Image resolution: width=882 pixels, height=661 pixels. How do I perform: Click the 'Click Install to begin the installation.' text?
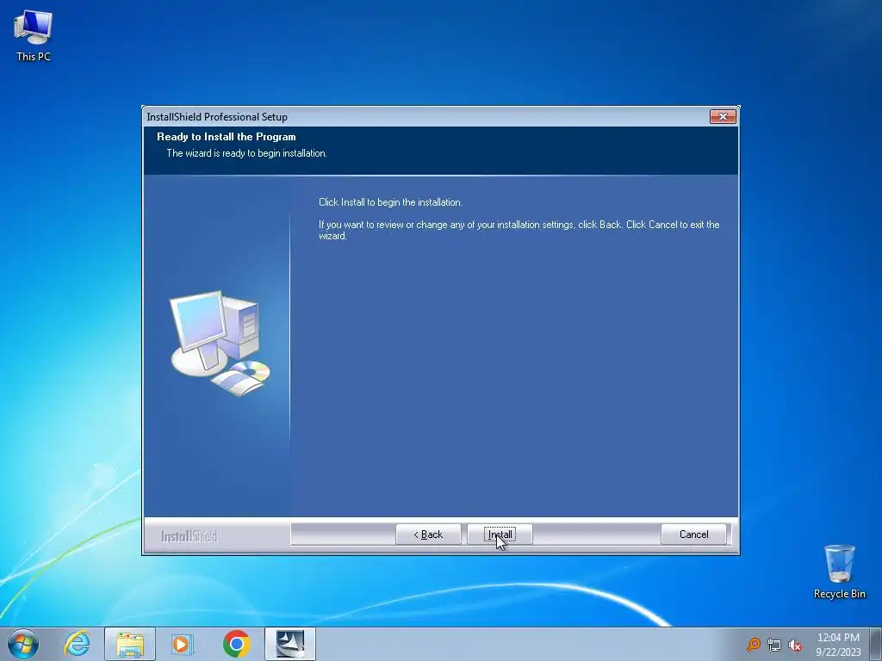(x=390, y=202)
